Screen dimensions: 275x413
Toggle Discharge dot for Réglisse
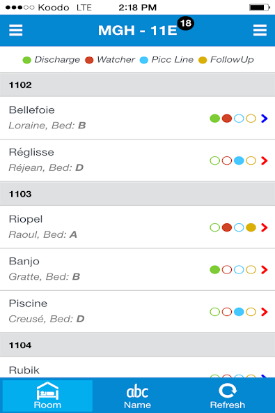pos(215,160)
